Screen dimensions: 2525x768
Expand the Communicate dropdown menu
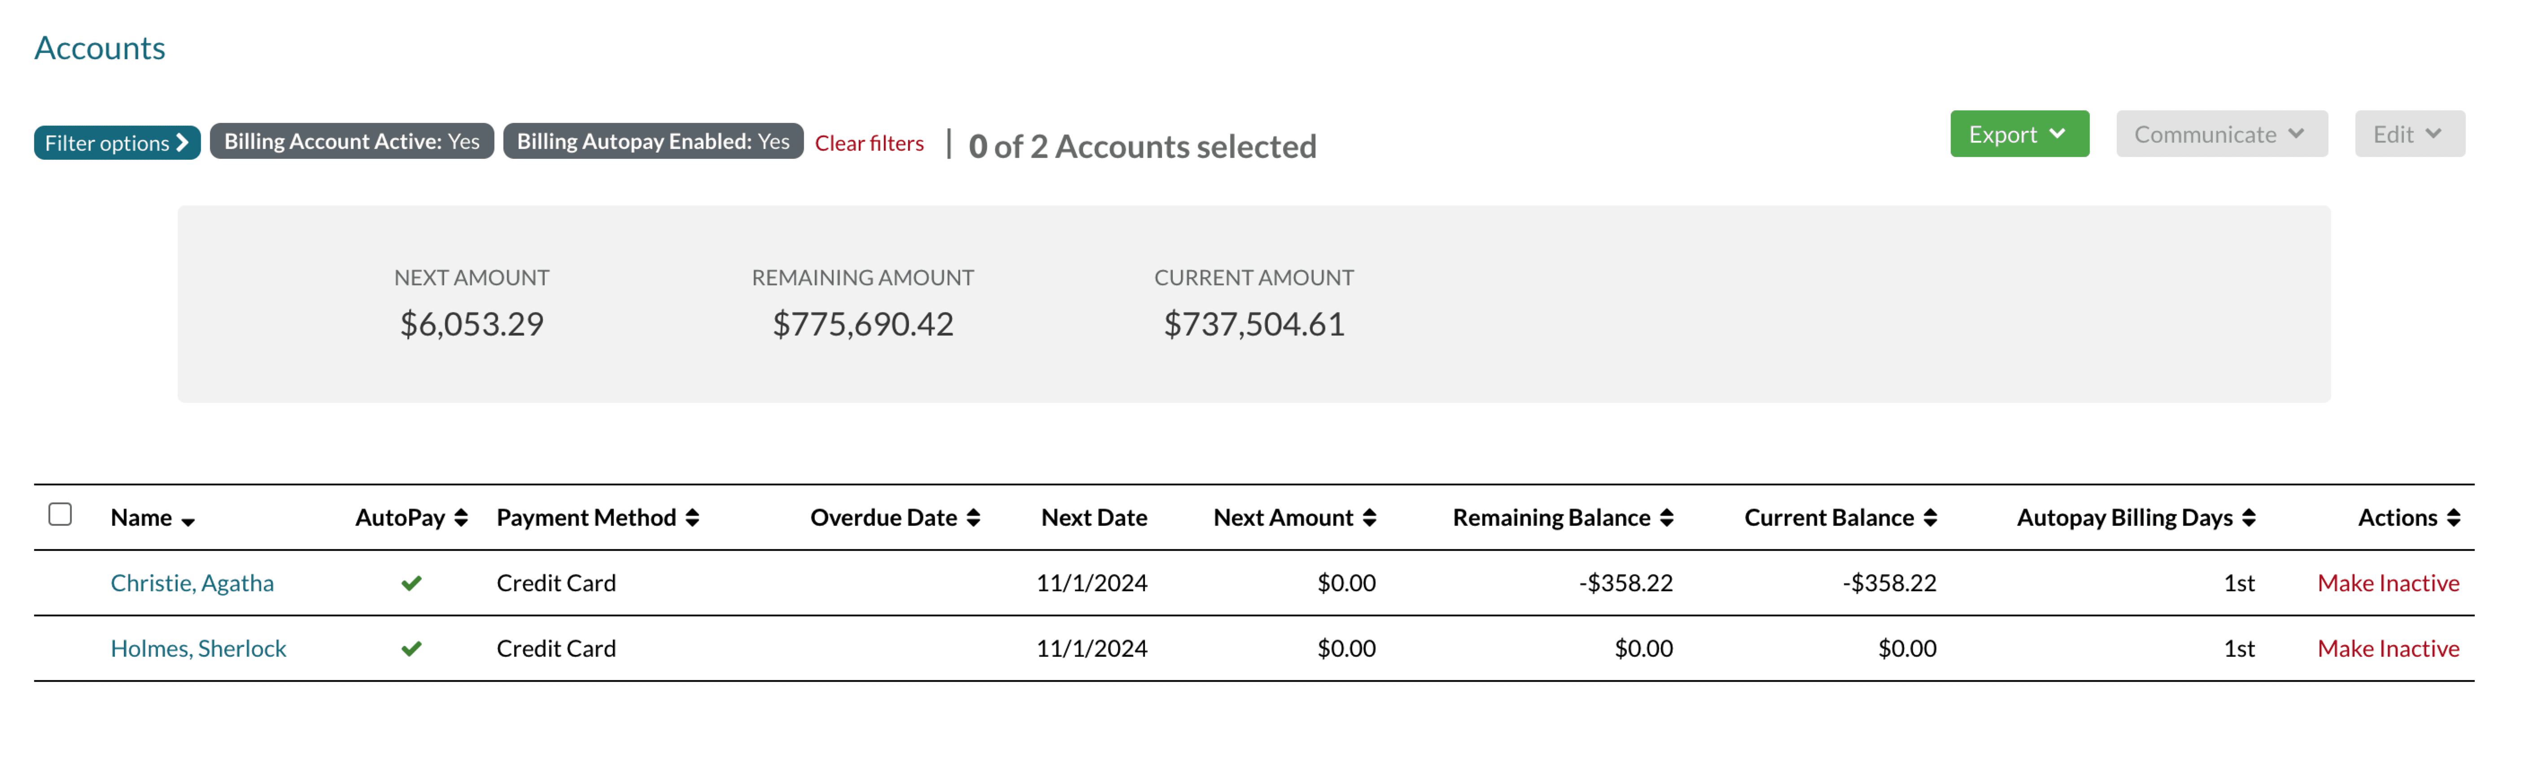tap(2220, 134)
